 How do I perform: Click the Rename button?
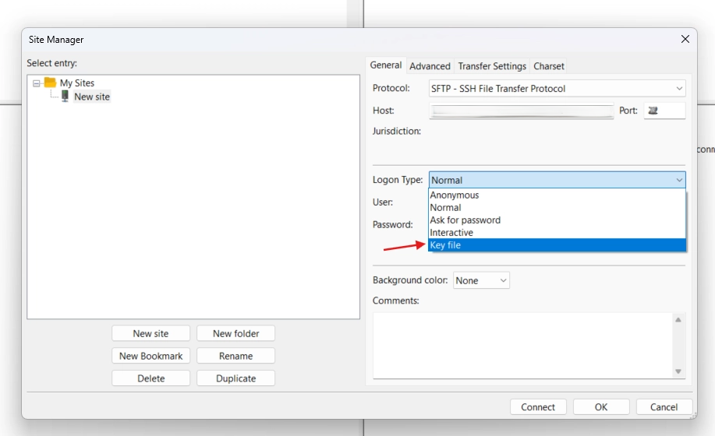(x=235, y=356)
